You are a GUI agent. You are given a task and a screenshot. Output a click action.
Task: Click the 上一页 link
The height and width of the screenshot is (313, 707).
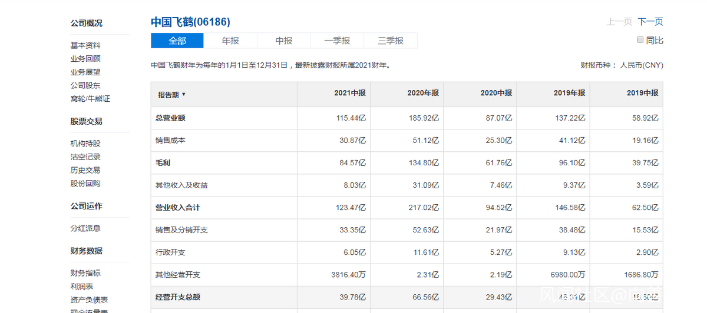pos(619,22)
